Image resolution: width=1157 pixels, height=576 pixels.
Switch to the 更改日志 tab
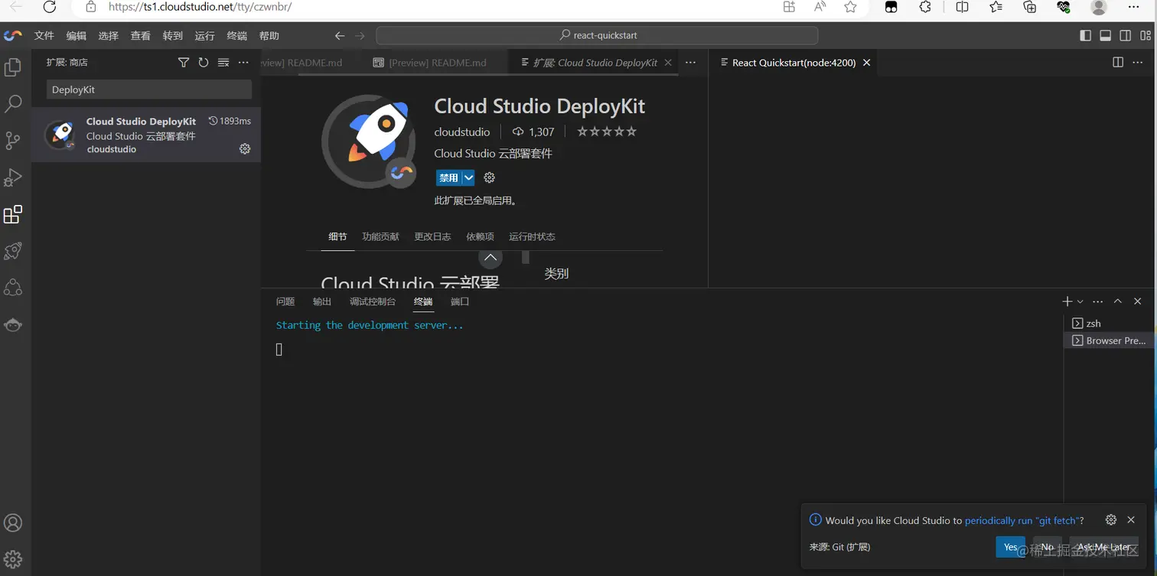coord(432,236)
